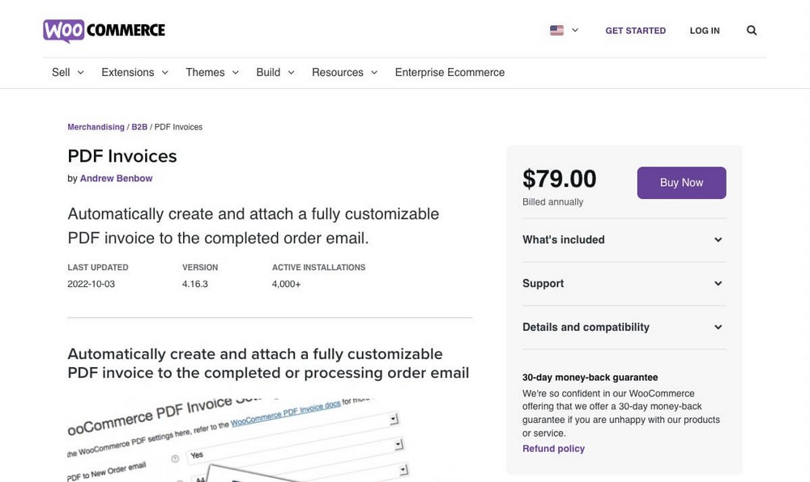The height and width of the screenshot is (482, 810).
Task: Expand Details and compatibility chevron
Action: [718, 328]
